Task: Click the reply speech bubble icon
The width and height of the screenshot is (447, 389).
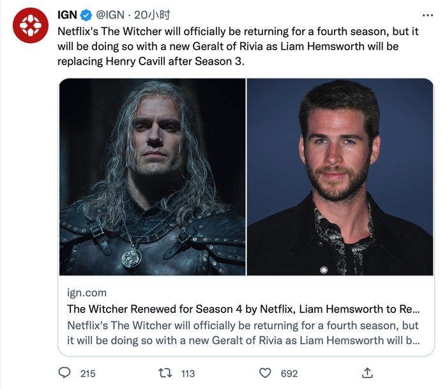Action: click(64, 372)
